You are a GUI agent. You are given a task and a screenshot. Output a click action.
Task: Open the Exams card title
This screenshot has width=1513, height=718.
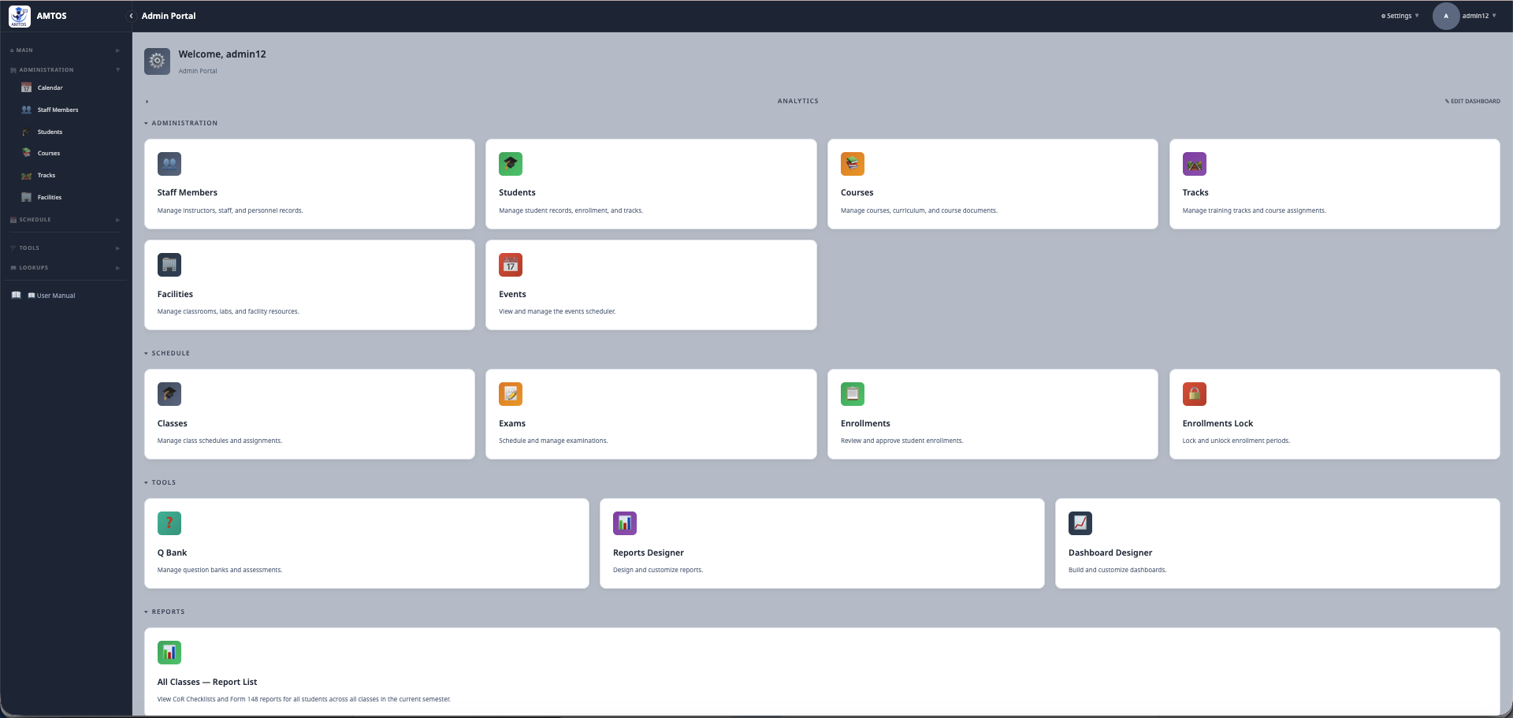tap(512, 423)
